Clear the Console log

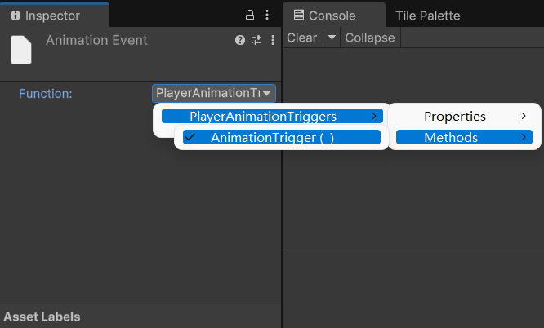tap(301, 38)
